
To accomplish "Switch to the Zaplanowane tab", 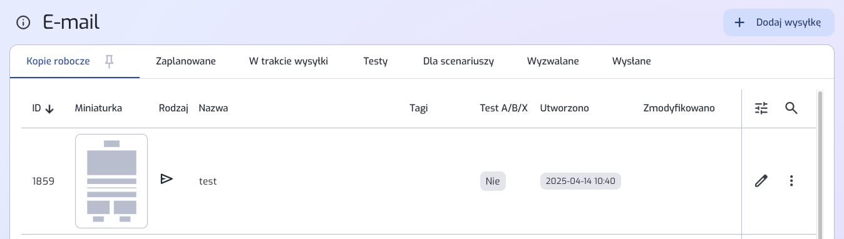I will (x=186, y=61).
